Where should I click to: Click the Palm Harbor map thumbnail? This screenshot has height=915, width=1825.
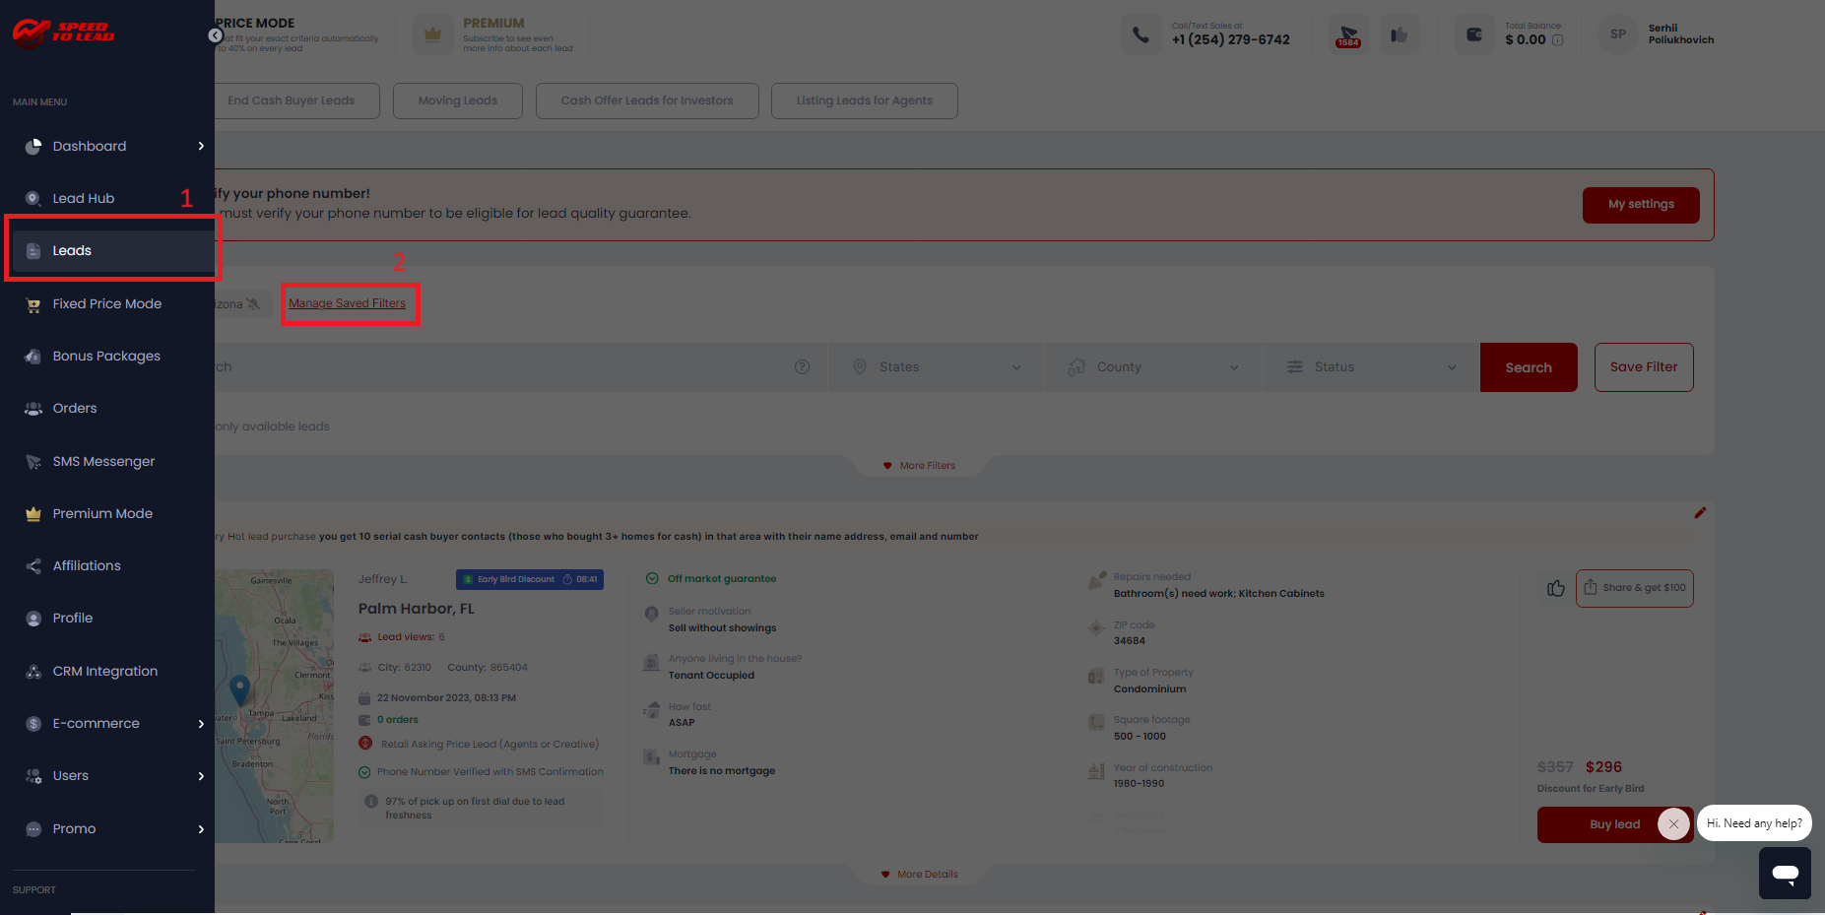point(275,705)
